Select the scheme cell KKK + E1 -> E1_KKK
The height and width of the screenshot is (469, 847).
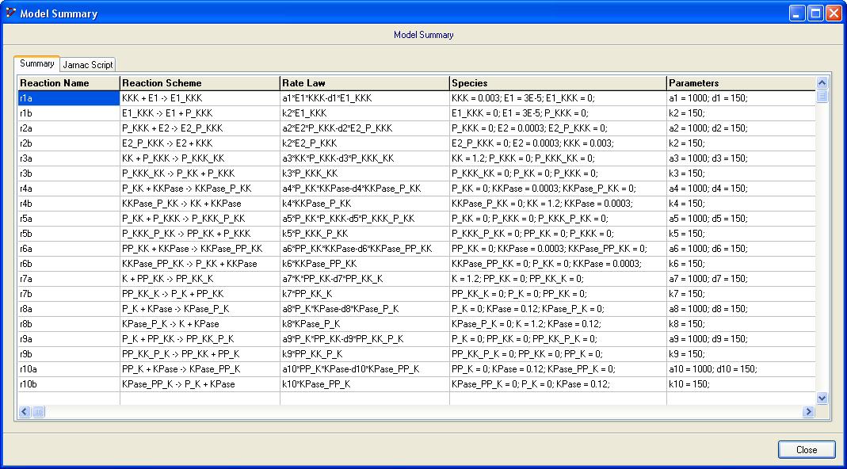pos(200,98)
